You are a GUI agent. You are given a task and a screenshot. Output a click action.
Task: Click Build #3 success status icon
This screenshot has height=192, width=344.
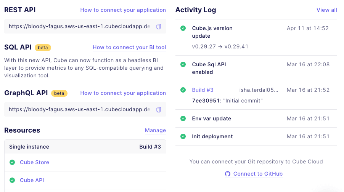pyautogui.click(x=183, y=90)
